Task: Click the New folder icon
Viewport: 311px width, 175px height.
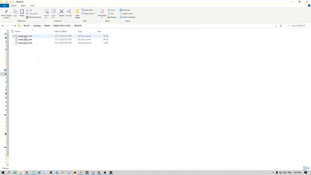Action: pos(77,12)
